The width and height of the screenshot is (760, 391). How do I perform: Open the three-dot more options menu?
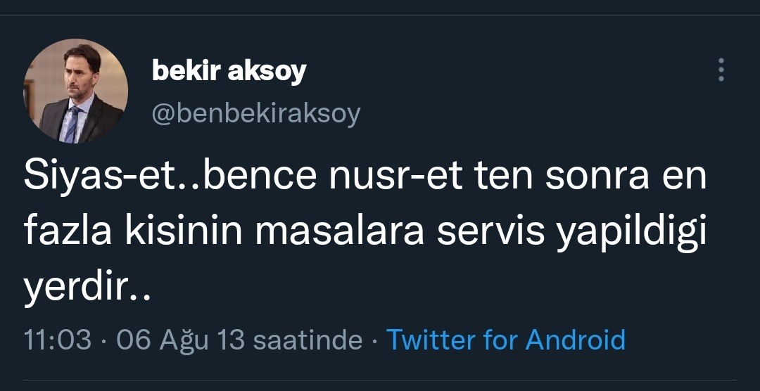tap(720, 70)
